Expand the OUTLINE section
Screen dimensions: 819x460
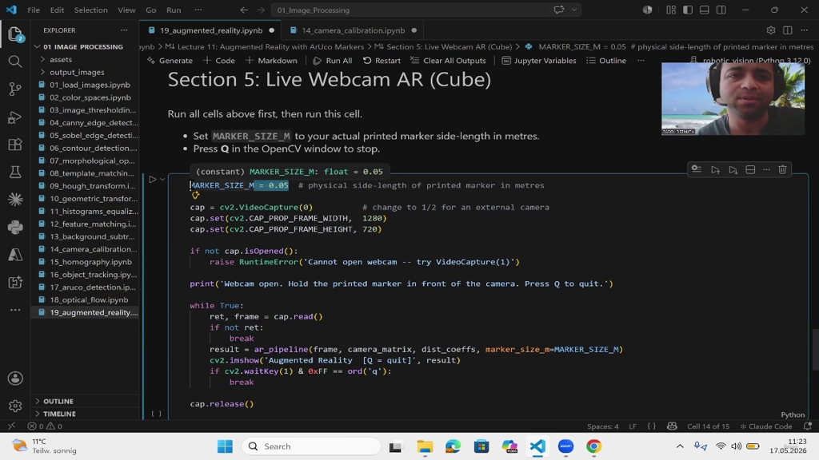pos(58,401)
